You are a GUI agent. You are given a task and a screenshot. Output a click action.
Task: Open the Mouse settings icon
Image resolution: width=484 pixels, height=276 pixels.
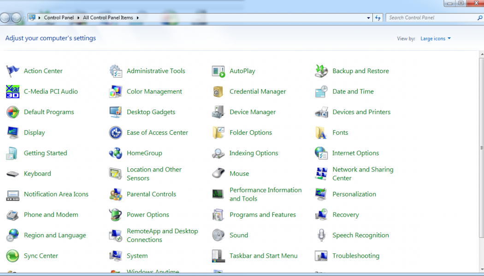(x=218, y=174)
